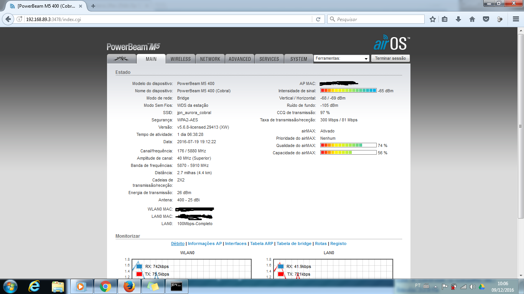Focus the Pesquisar search box

376,19
